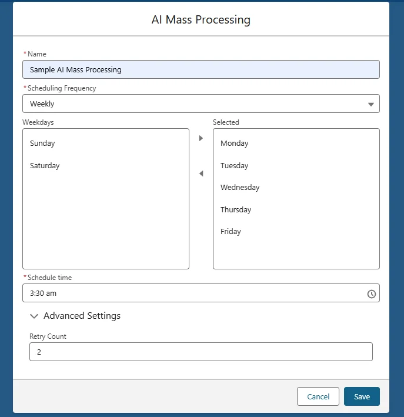Click the left arrow to move to Weekdays

pos(201,174)
